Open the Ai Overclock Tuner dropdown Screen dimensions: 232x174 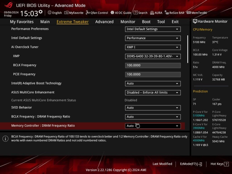[x=153, y=47]
